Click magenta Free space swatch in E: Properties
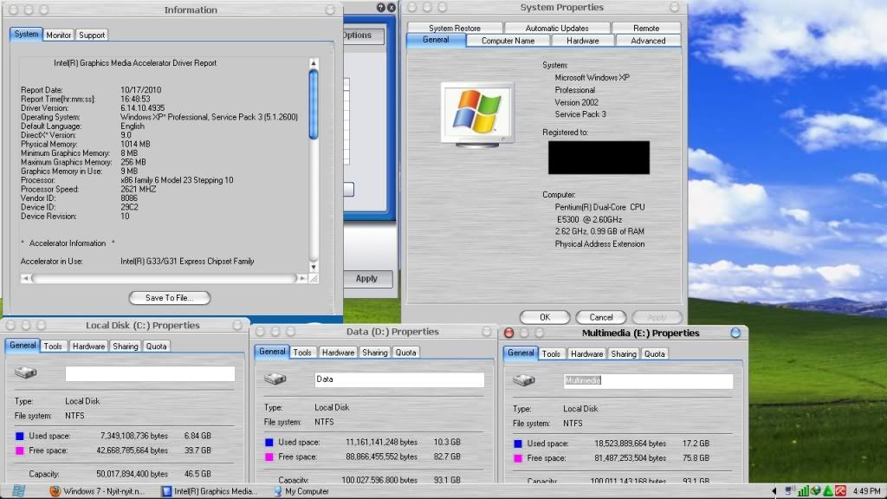Image resolution: width=887 pixels, height=499 pixels. (x=518, y=458)
